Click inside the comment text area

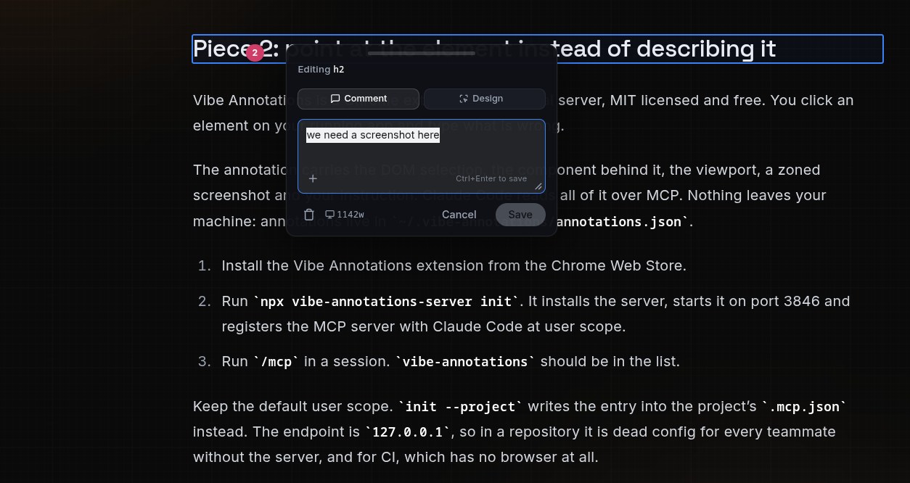(x=422, y=157)
